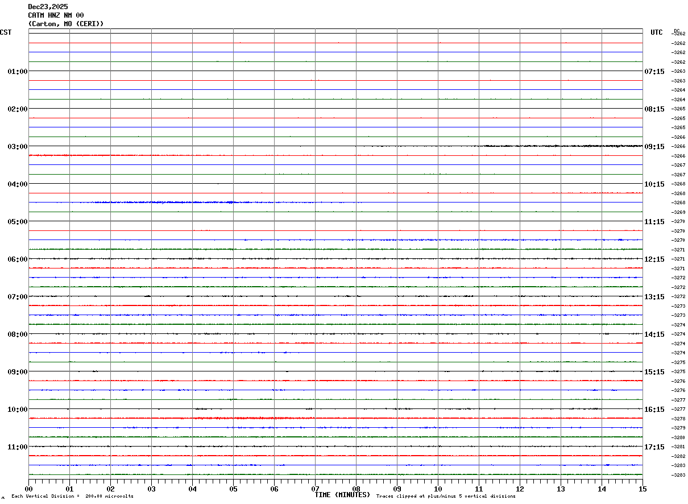Screen dimensions: 688x504
Task: Click the (Carton, MO (CERI)) location text
Action: point(66,24)
